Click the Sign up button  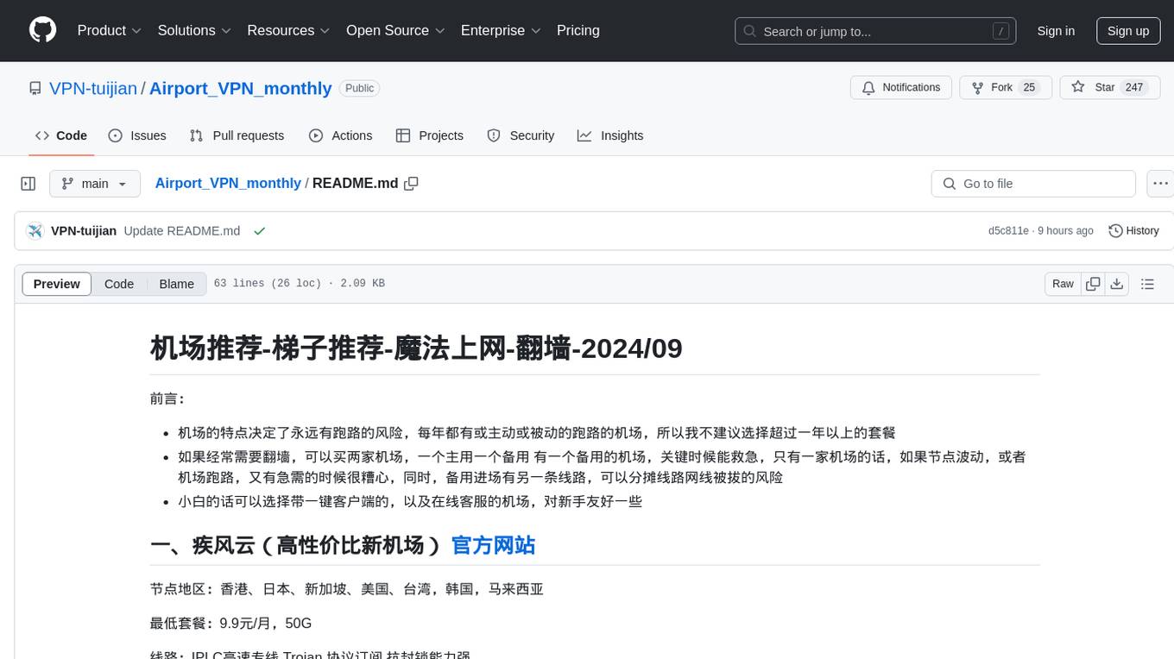(x=1128, y=31)
